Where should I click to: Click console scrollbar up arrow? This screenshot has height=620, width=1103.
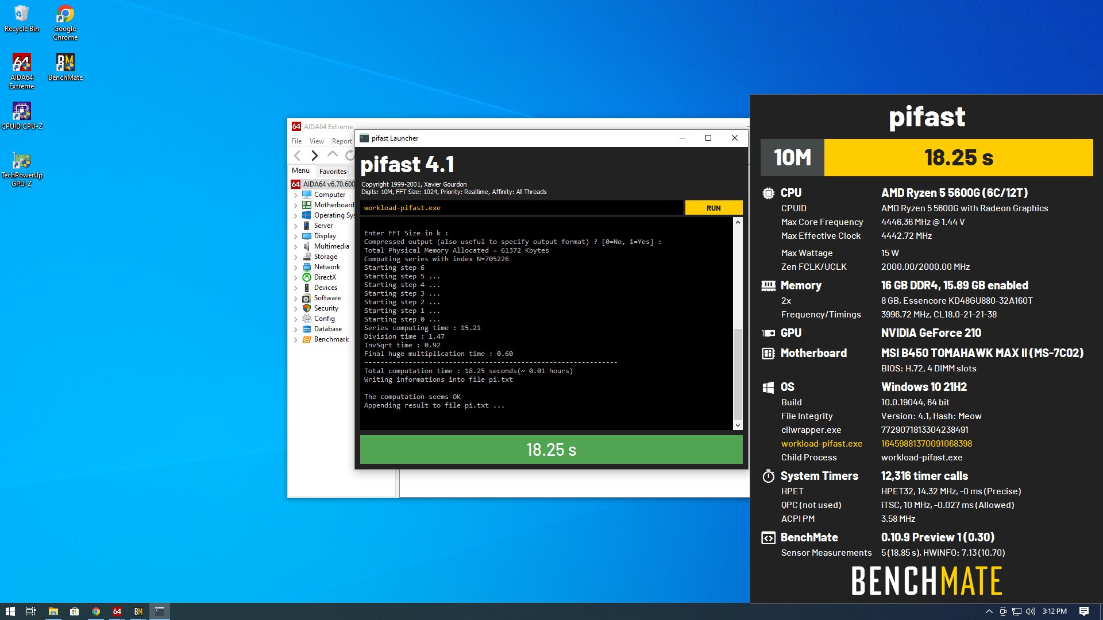(x=738, y=222)
